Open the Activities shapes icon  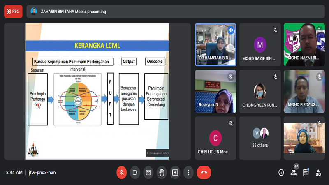[x=318, y=173]
